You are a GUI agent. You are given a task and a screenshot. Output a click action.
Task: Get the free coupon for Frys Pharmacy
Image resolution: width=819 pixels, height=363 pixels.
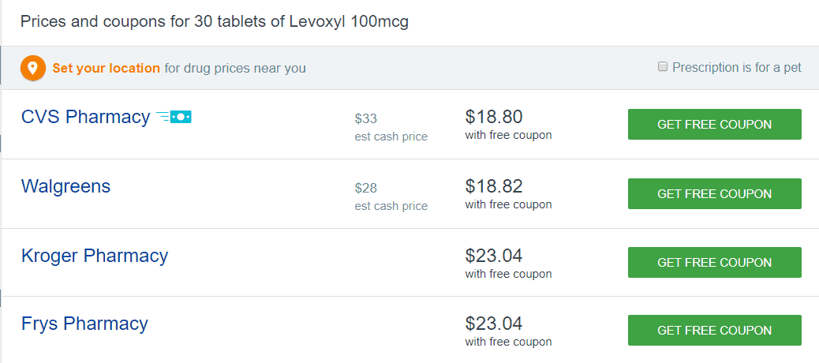coord(715,330)
